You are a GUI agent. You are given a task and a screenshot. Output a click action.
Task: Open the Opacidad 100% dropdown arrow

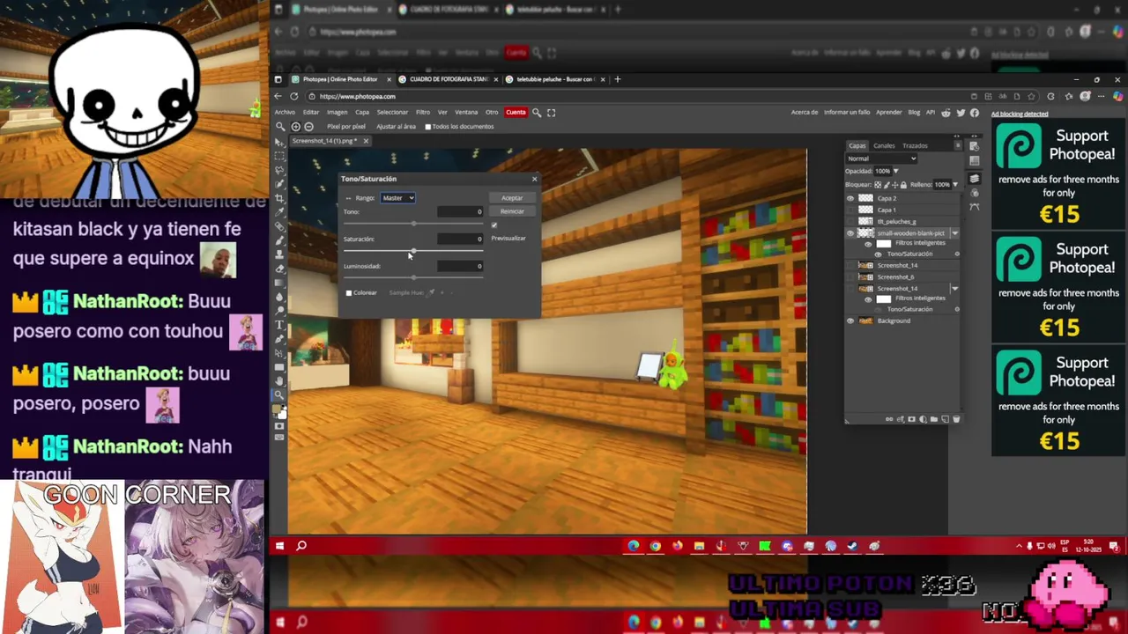point(896,171)
